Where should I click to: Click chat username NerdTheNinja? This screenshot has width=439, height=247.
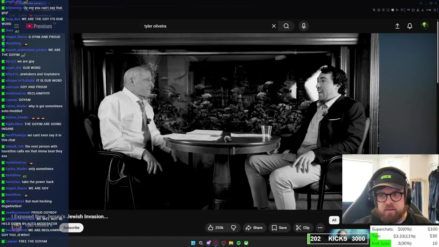(16, 135)
